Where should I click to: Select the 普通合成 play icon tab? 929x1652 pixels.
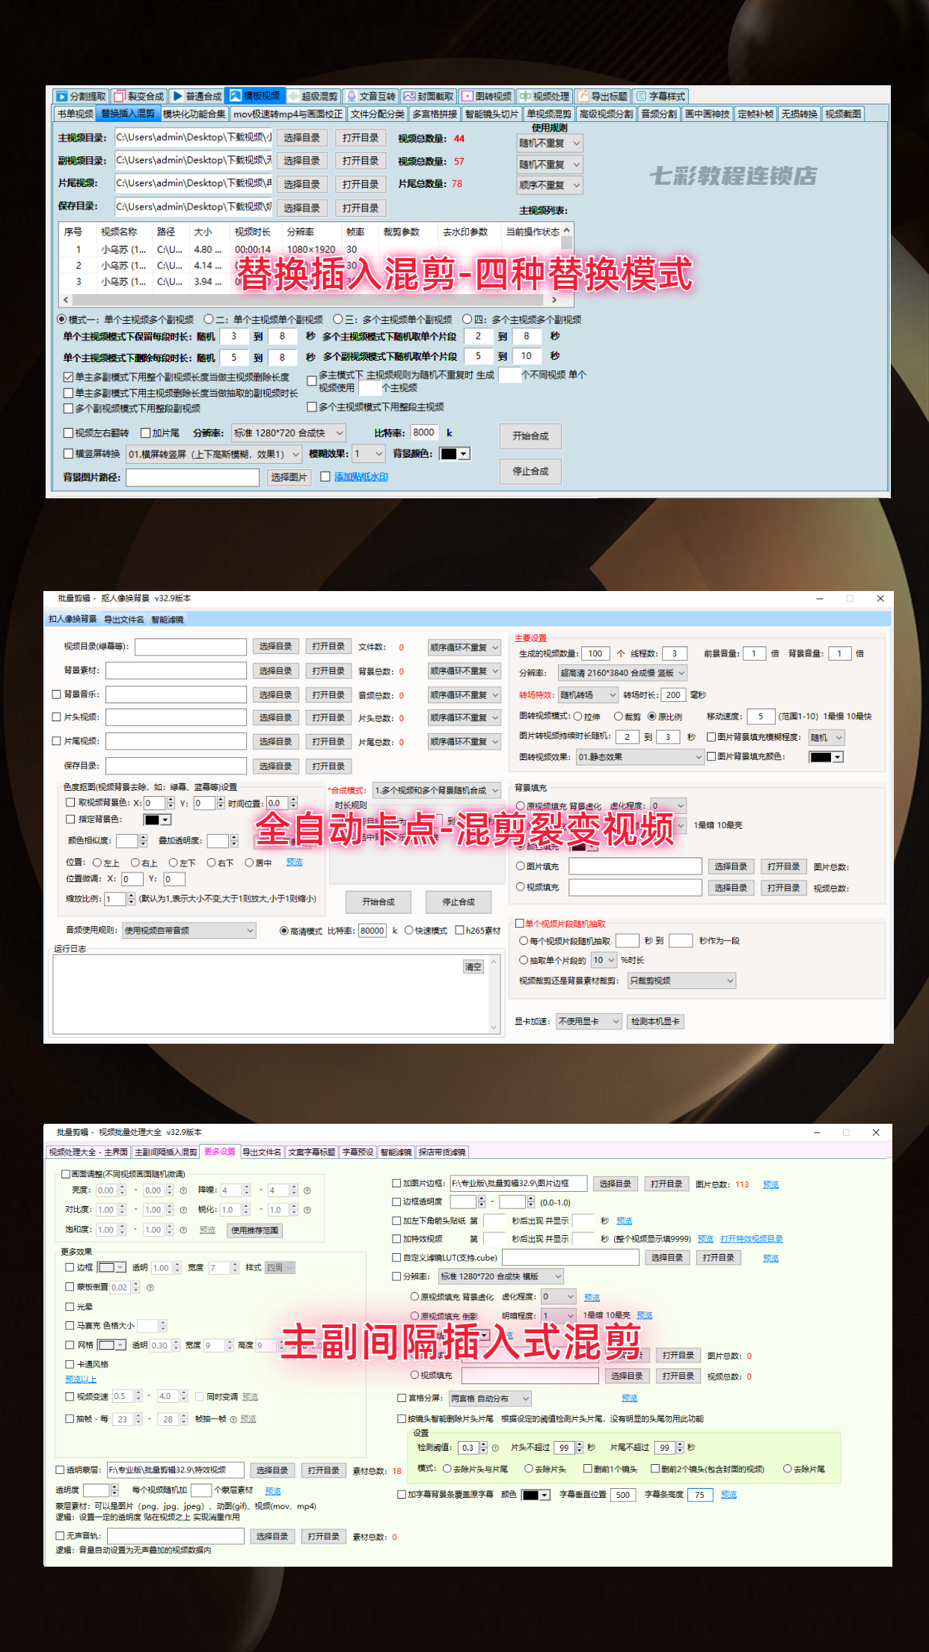(197, 97)
